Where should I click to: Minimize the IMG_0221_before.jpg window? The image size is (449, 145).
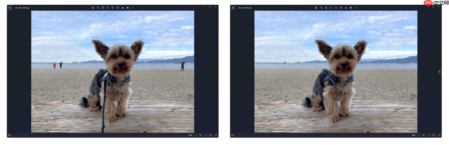click(204, 7)
